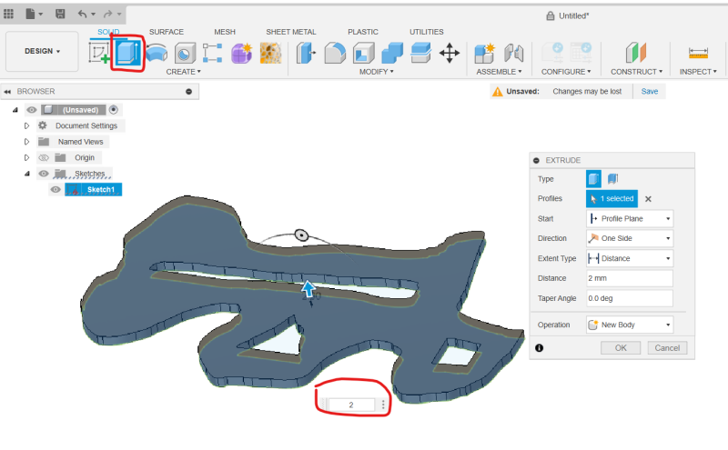This screenshot has height=450, width=728.
Task: Toggle visibility of the Sketches folder
Action: tap(44, 174)
